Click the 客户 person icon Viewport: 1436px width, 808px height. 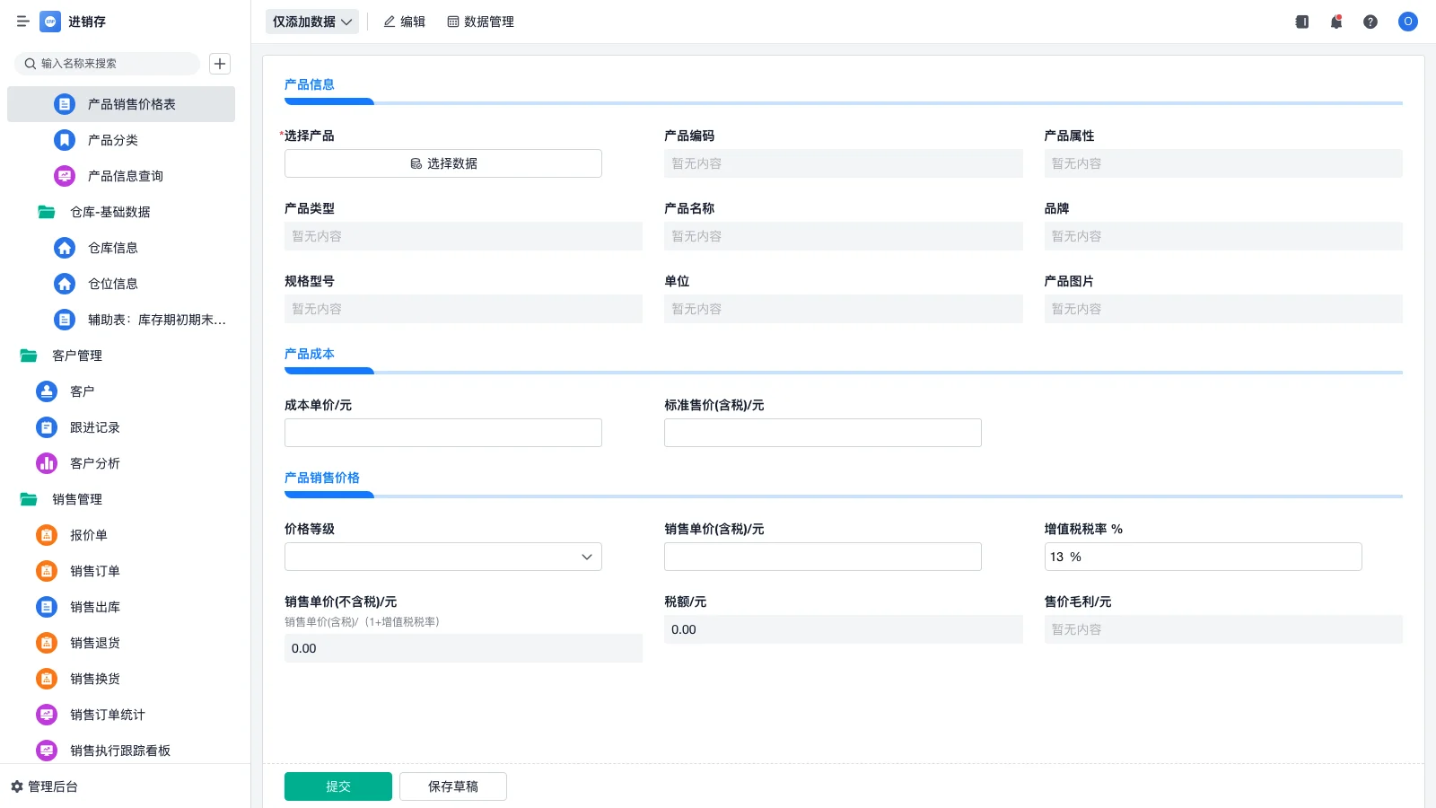tap(47, 391)
